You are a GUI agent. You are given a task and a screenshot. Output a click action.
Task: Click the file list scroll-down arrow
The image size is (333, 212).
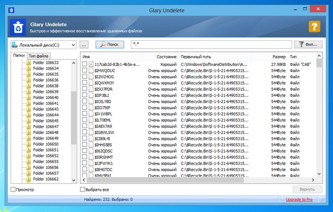(319, 174)
